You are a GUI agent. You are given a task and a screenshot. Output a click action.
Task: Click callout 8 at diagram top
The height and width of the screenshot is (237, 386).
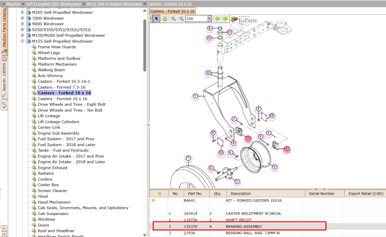210,29
